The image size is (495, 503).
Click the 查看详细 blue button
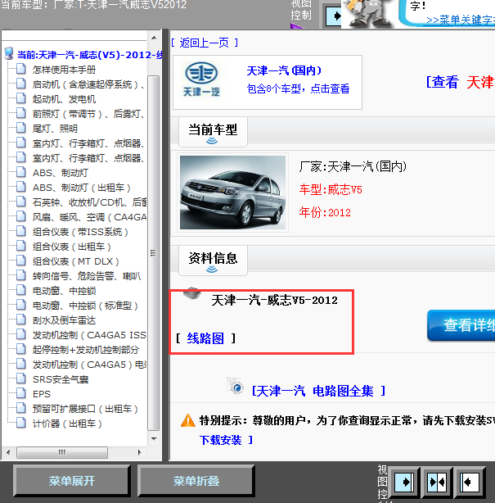click(x=461, y=325)
